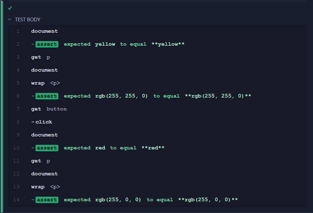This screenshot has width=313, height=213.
Task: Click the assert badge on line 14
Action: [47, 199]
